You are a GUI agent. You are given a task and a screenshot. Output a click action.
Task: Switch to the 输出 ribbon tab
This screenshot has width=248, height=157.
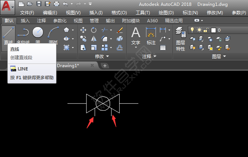click(x=110, y=20)
